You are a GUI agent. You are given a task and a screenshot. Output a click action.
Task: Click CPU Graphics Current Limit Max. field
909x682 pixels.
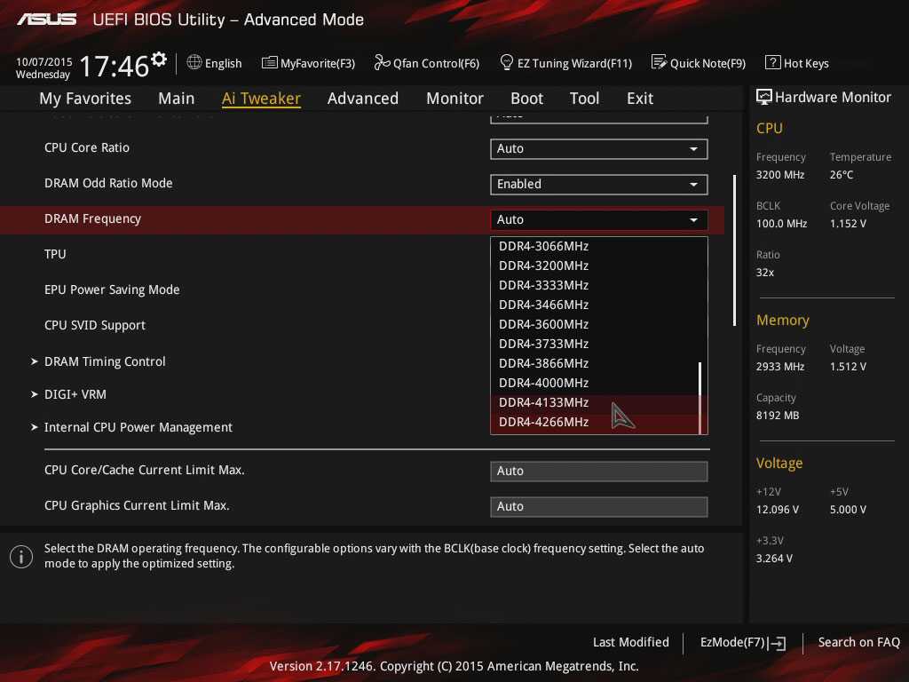[598, 506]
